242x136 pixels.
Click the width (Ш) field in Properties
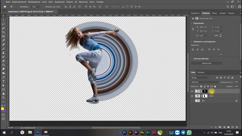[x=203, y=27]
